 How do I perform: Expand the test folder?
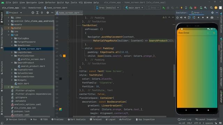pyautogui.click(x=8, y=87)
